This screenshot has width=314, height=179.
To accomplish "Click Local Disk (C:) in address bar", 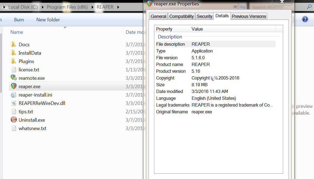I will pyautogui.click(x=23, y=7).
